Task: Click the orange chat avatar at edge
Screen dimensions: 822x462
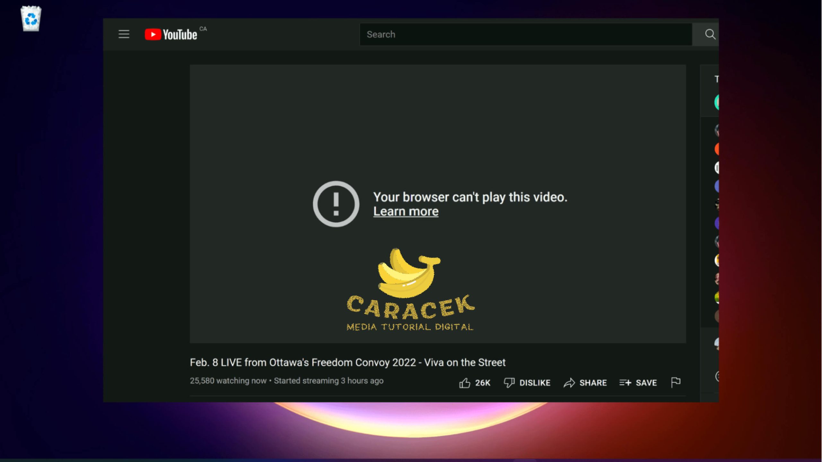Action: 717,149
